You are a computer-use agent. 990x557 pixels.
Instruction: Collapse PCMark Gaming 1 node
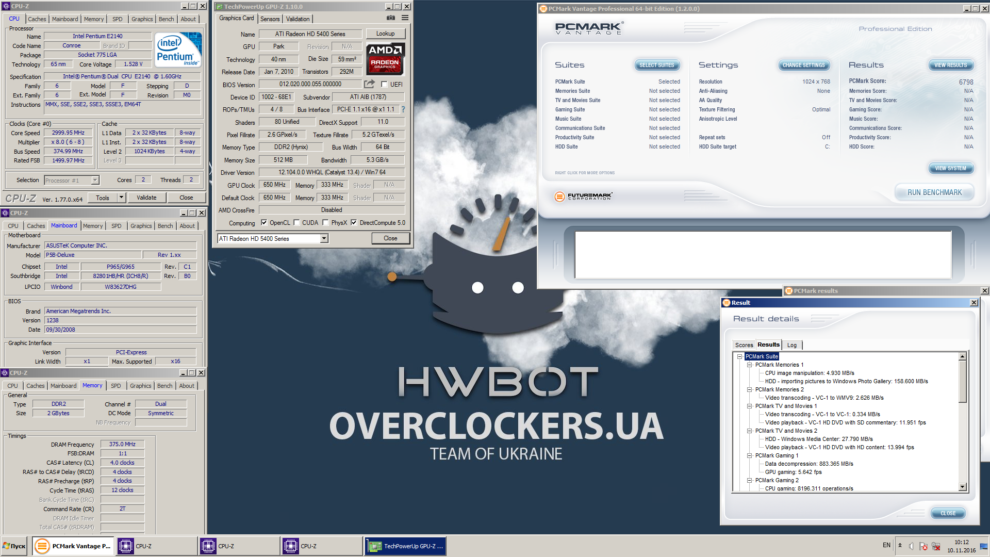[750, 455]
